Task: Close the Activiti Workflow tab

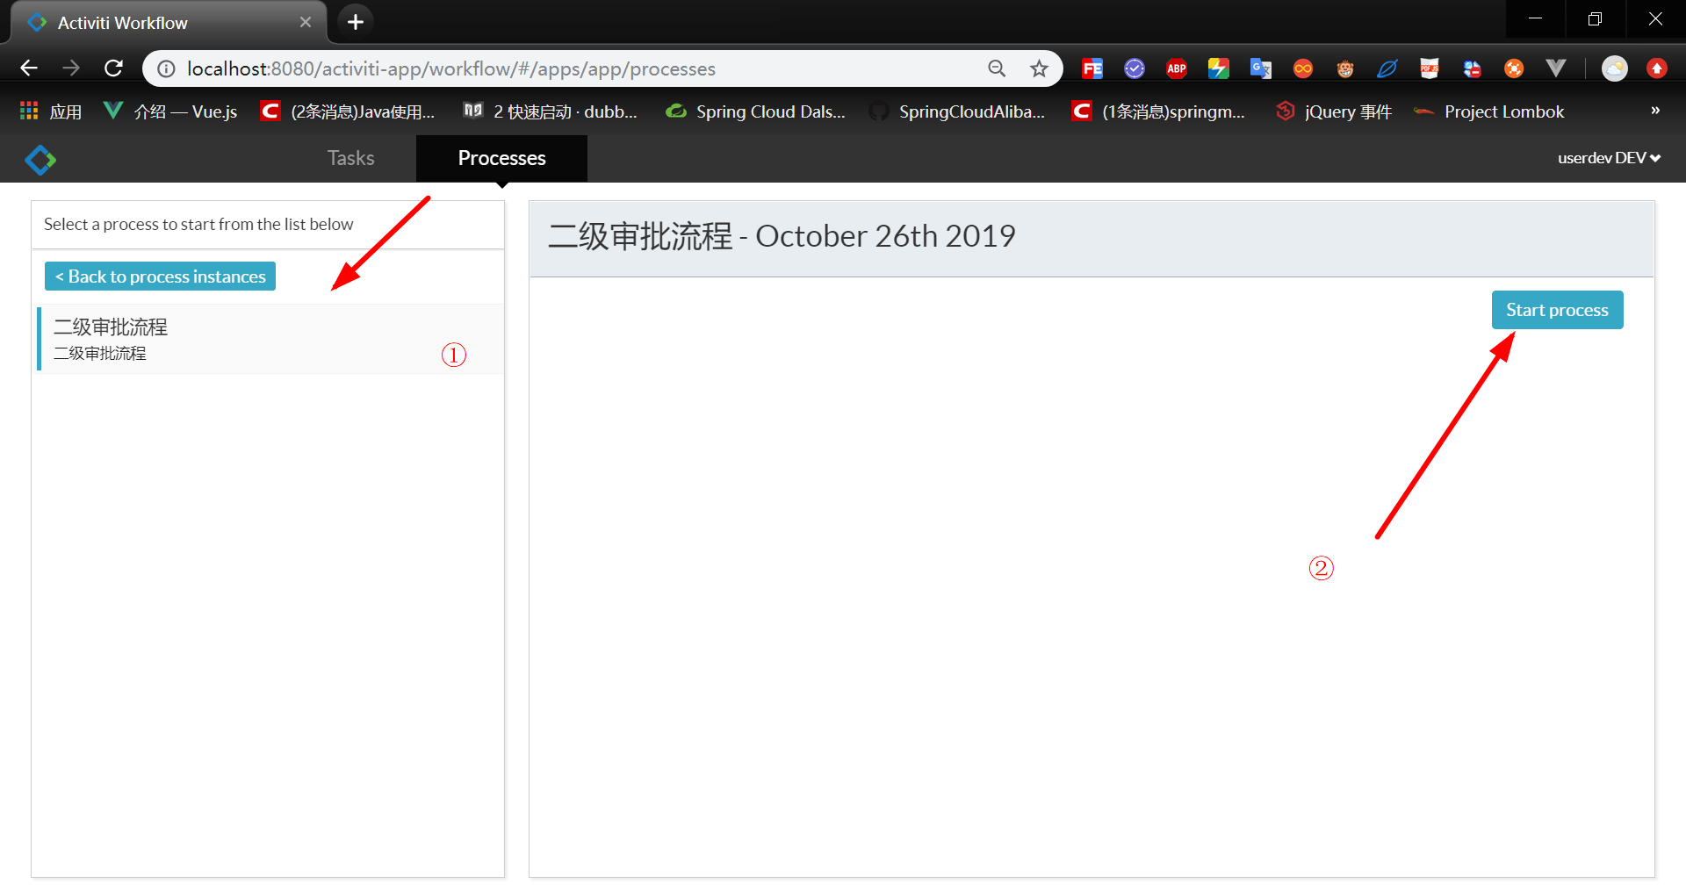Action: (x=305, y=22)
